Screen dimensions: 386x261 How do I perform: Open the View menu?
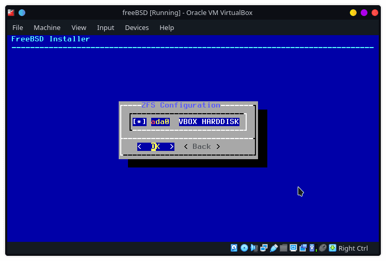[79, 27]
